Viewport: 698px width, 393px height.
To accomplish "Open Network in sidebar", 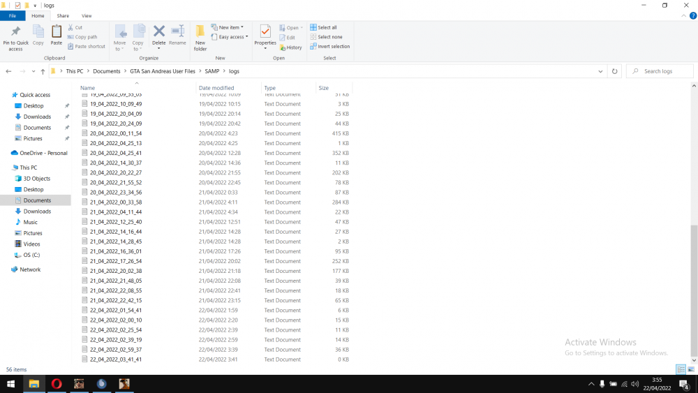I will tap(30, 269).
